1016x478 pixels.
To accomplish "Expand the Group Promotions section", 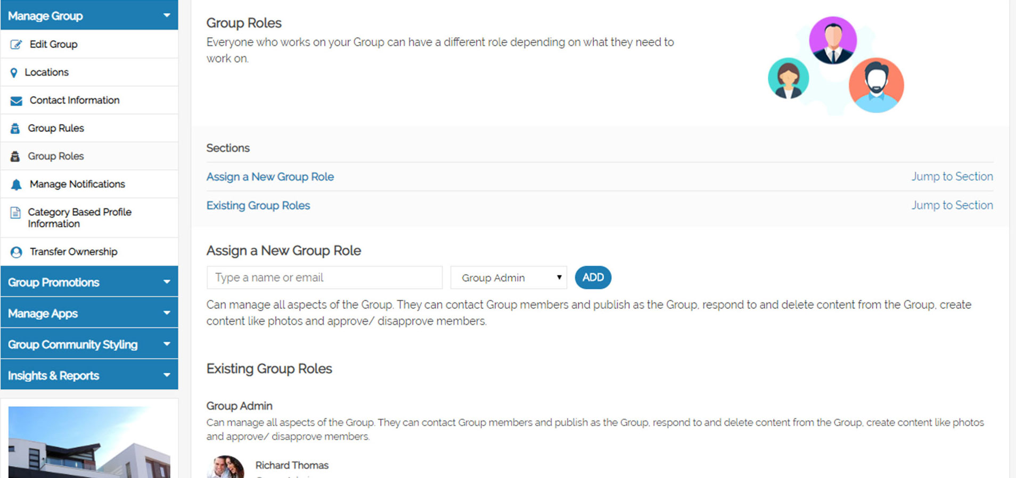I will click(x=167, y=282).
